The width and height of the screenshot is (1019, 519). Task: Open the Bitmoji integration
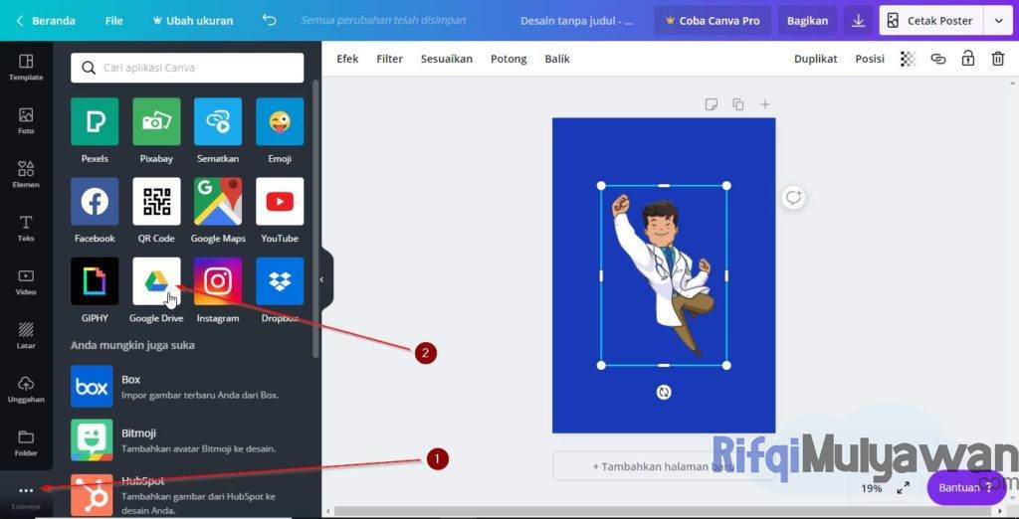187,440
